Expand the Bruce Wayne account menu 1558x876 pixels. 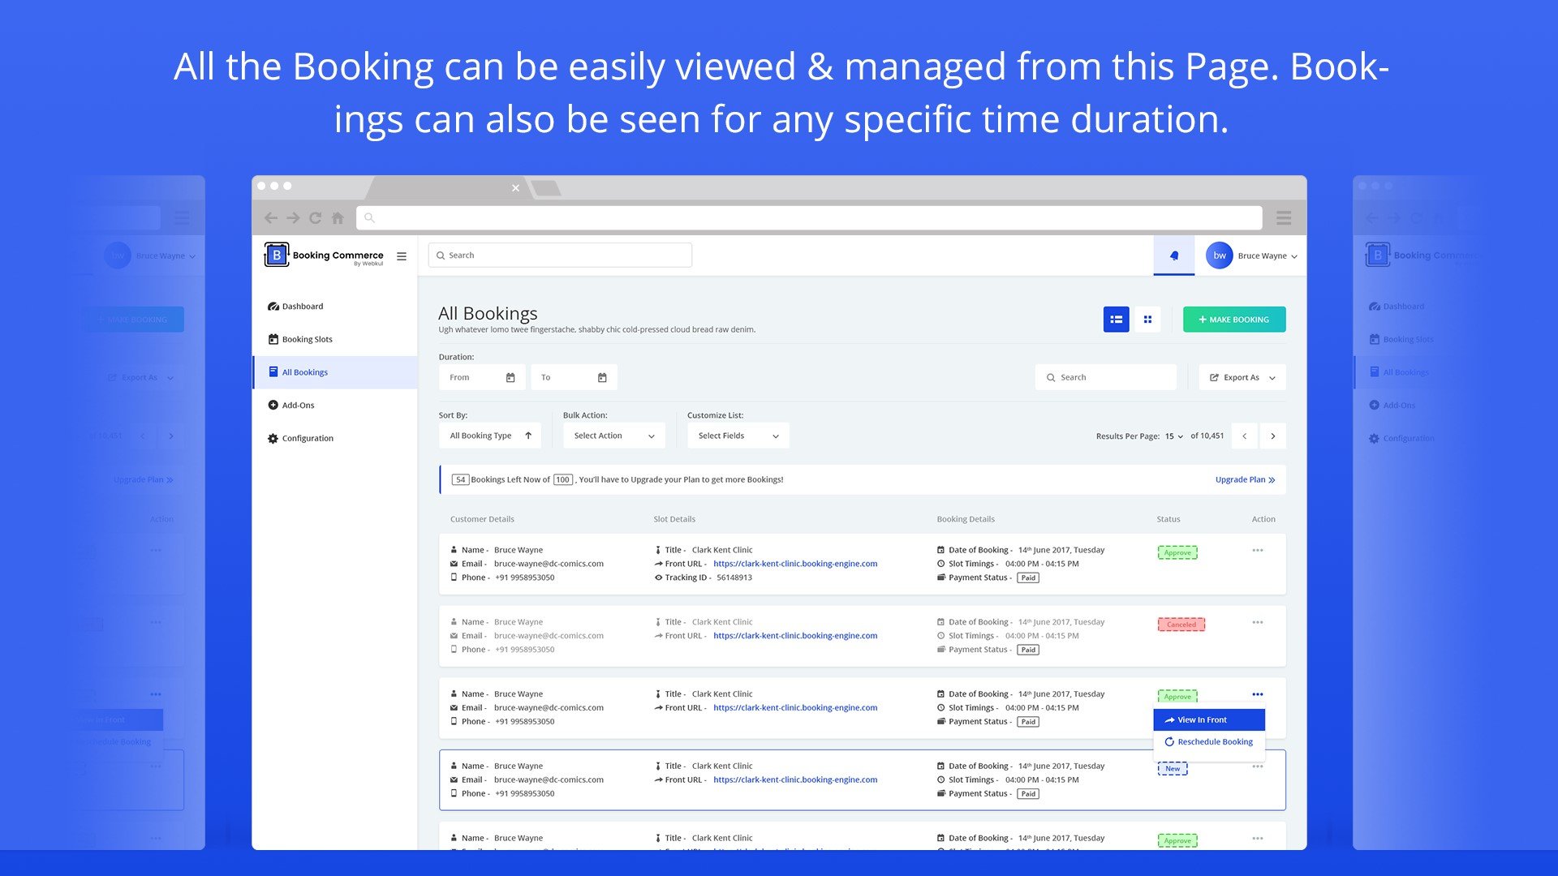click(x=1267, y=256)
